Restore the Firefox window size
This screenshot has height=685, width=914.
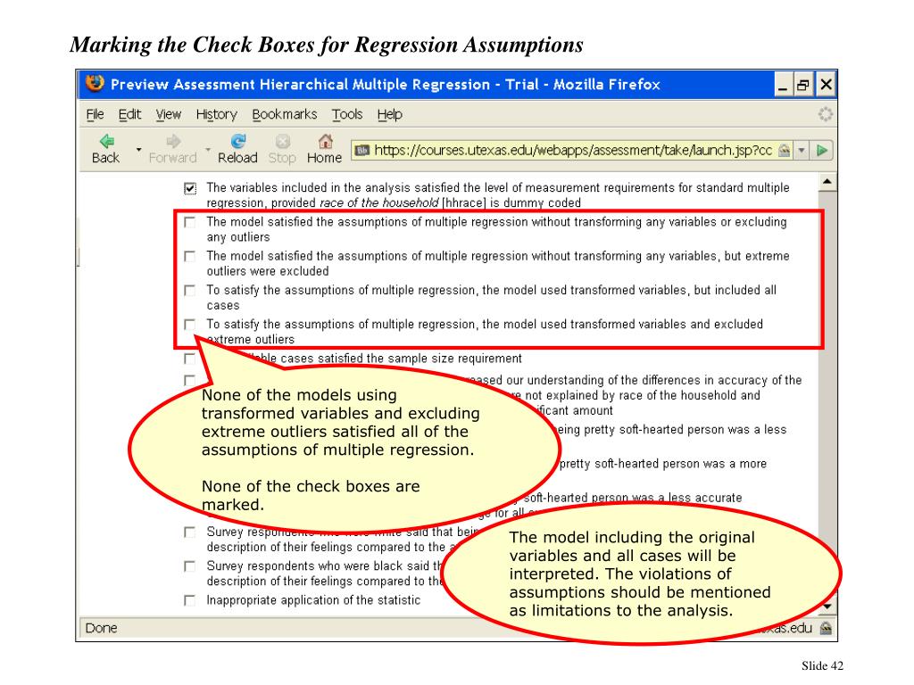tap(804, 85)
